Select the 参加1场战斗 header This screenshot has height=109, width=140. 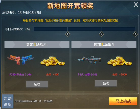pyautogui.click(x=37, y=44)
